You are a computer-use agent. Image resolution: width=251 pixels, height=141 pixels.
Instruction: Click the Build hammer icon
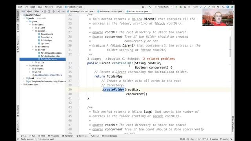150,7
